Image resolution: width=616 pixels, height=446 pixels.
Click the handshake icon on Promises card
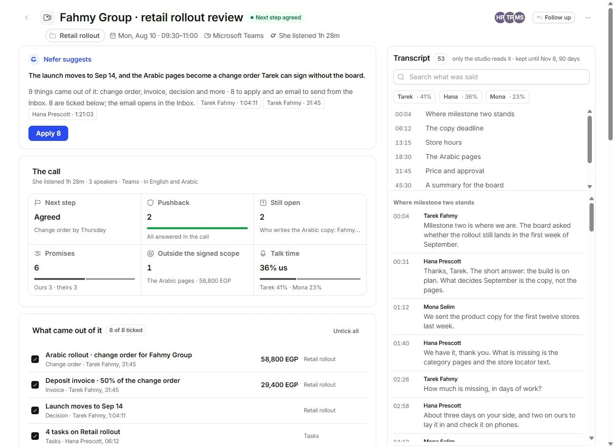[38, 253]
